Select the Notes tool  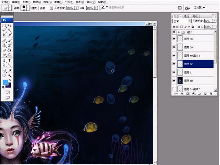click(4, 71)
